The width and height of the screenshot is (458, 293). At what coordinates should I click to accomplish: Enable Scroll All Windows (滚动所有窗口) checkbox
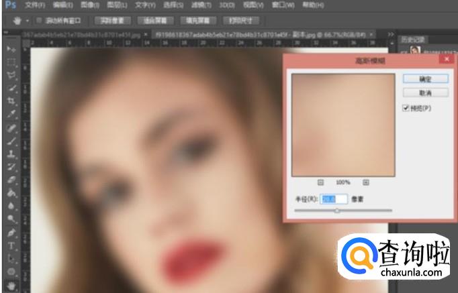pyautogui.click(x=38, y=20)
